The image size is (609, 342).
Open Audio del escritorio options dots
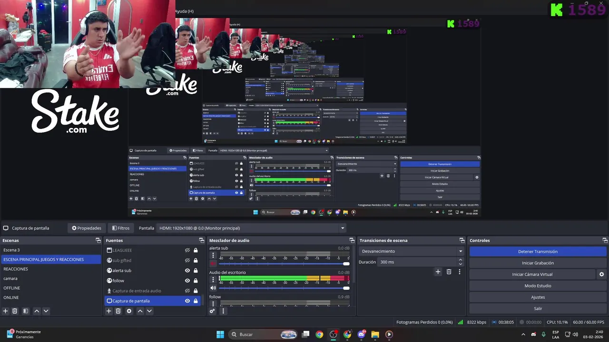[213, 279]
